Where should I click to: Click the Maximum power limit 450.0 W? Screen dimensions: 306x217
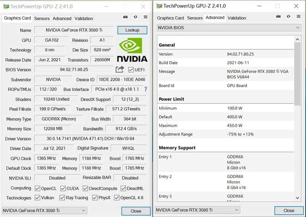[x=235, y=126]
